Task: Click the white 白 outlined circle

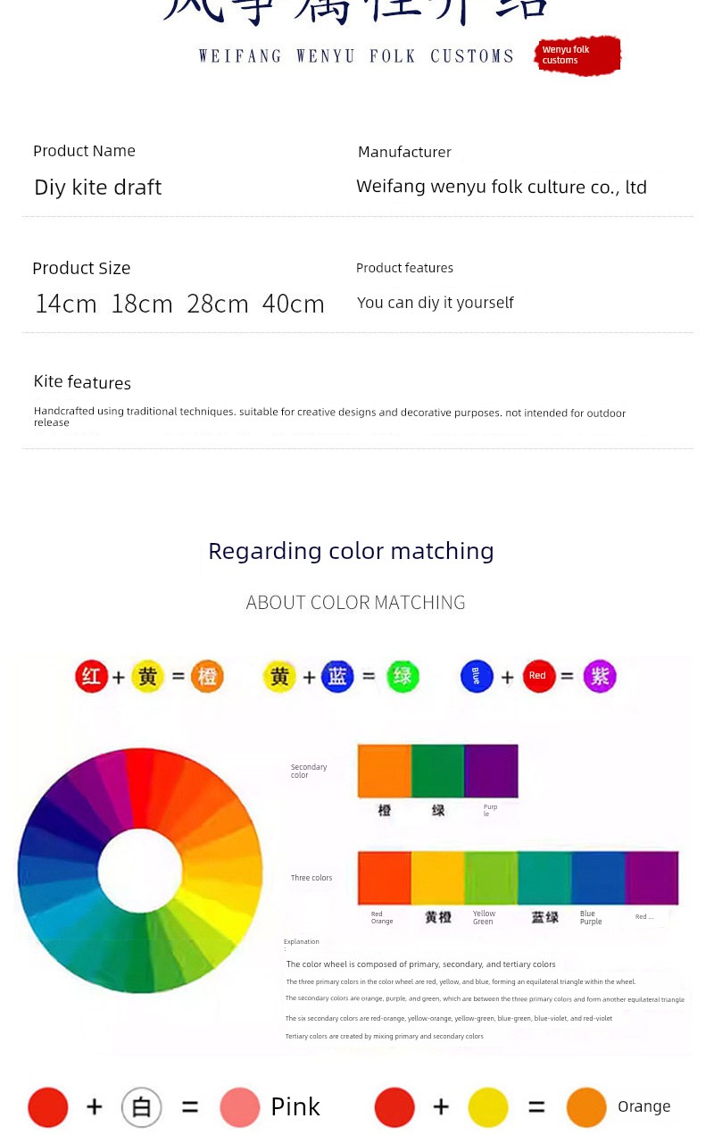Action: point(142,1107)
